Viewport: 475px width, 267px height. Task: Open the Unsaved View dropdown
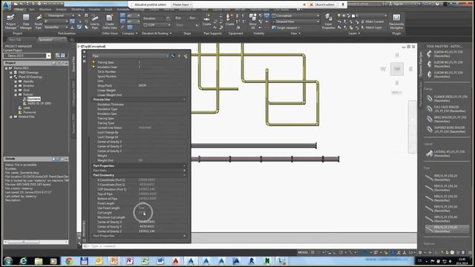(x=295, y=22)
